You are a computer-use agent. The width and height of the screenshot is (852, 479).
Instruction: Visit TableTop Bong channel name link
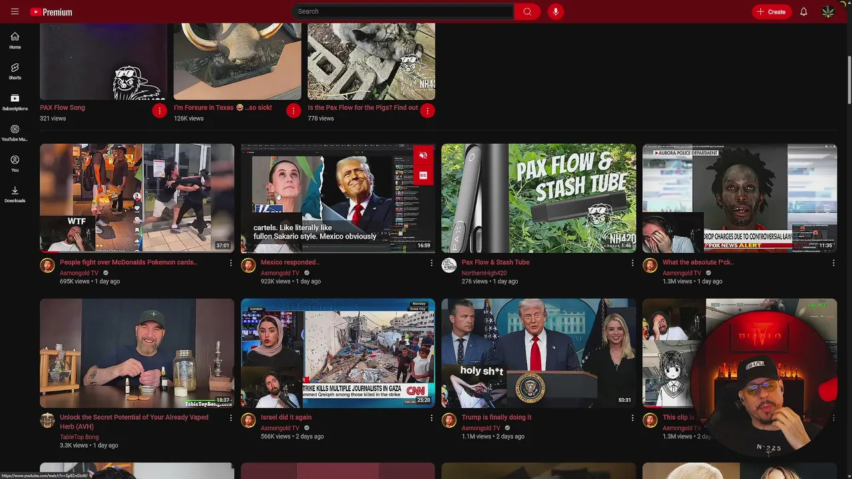point(79,437)
